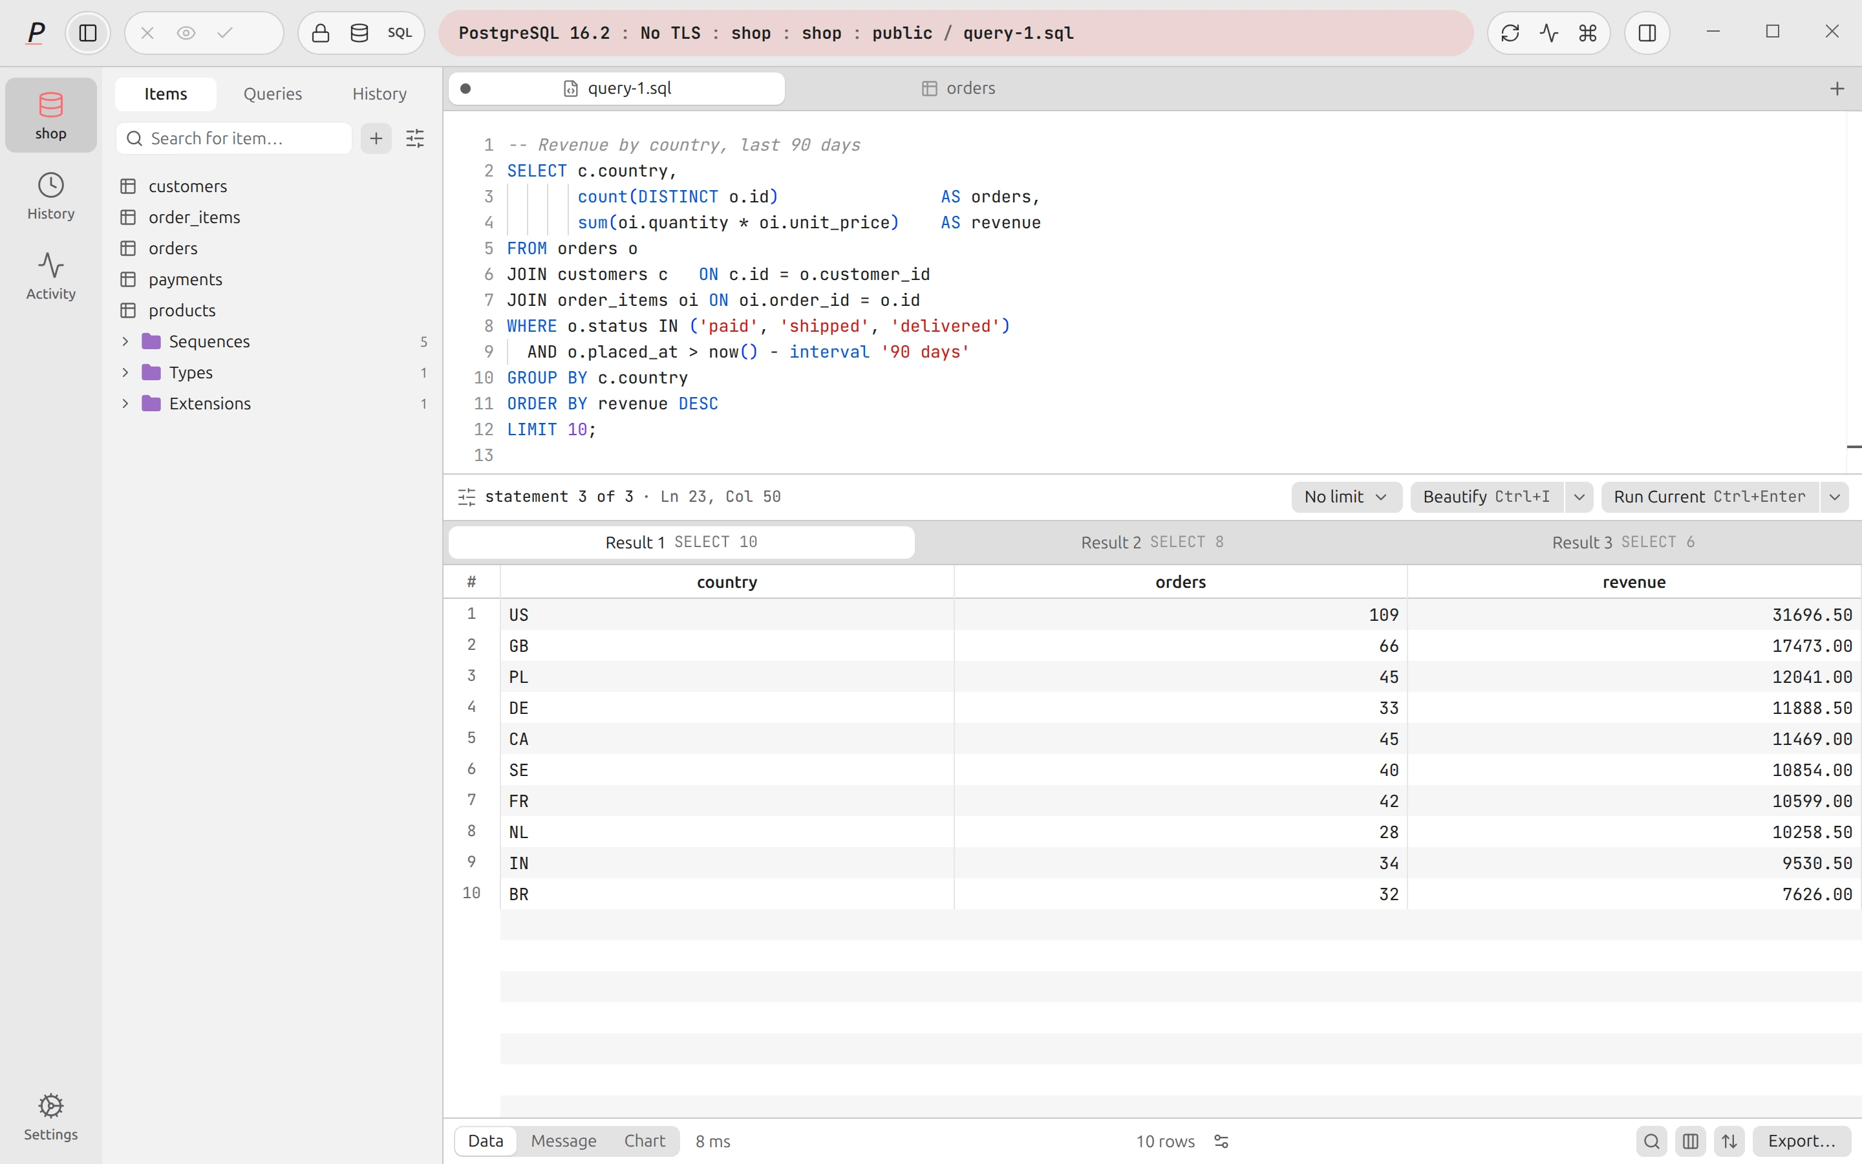The width and height of the screenshot is (1862, 1164).
Task: Click the activity pulse icon in top toolbar
Action: click(x=1549, y=33)
